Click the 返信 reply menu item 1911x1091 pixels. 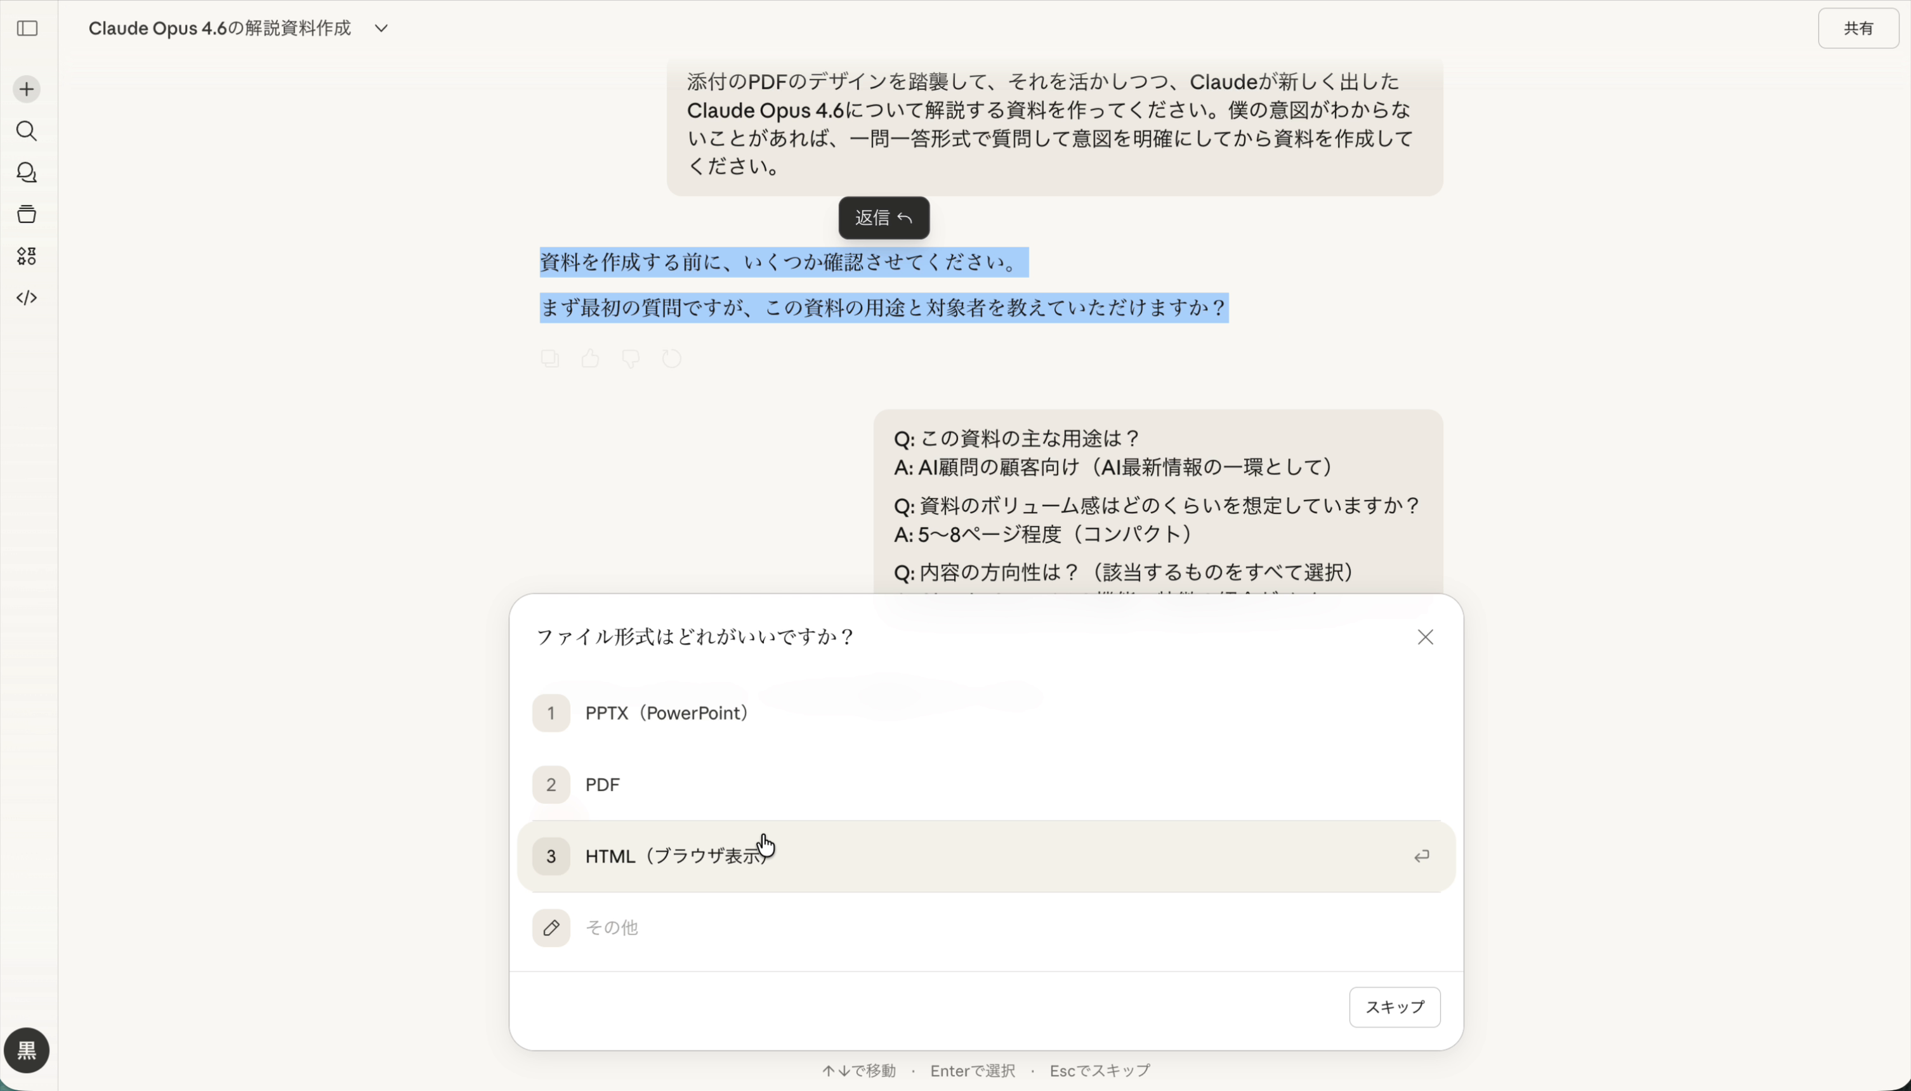coord(884,218)
